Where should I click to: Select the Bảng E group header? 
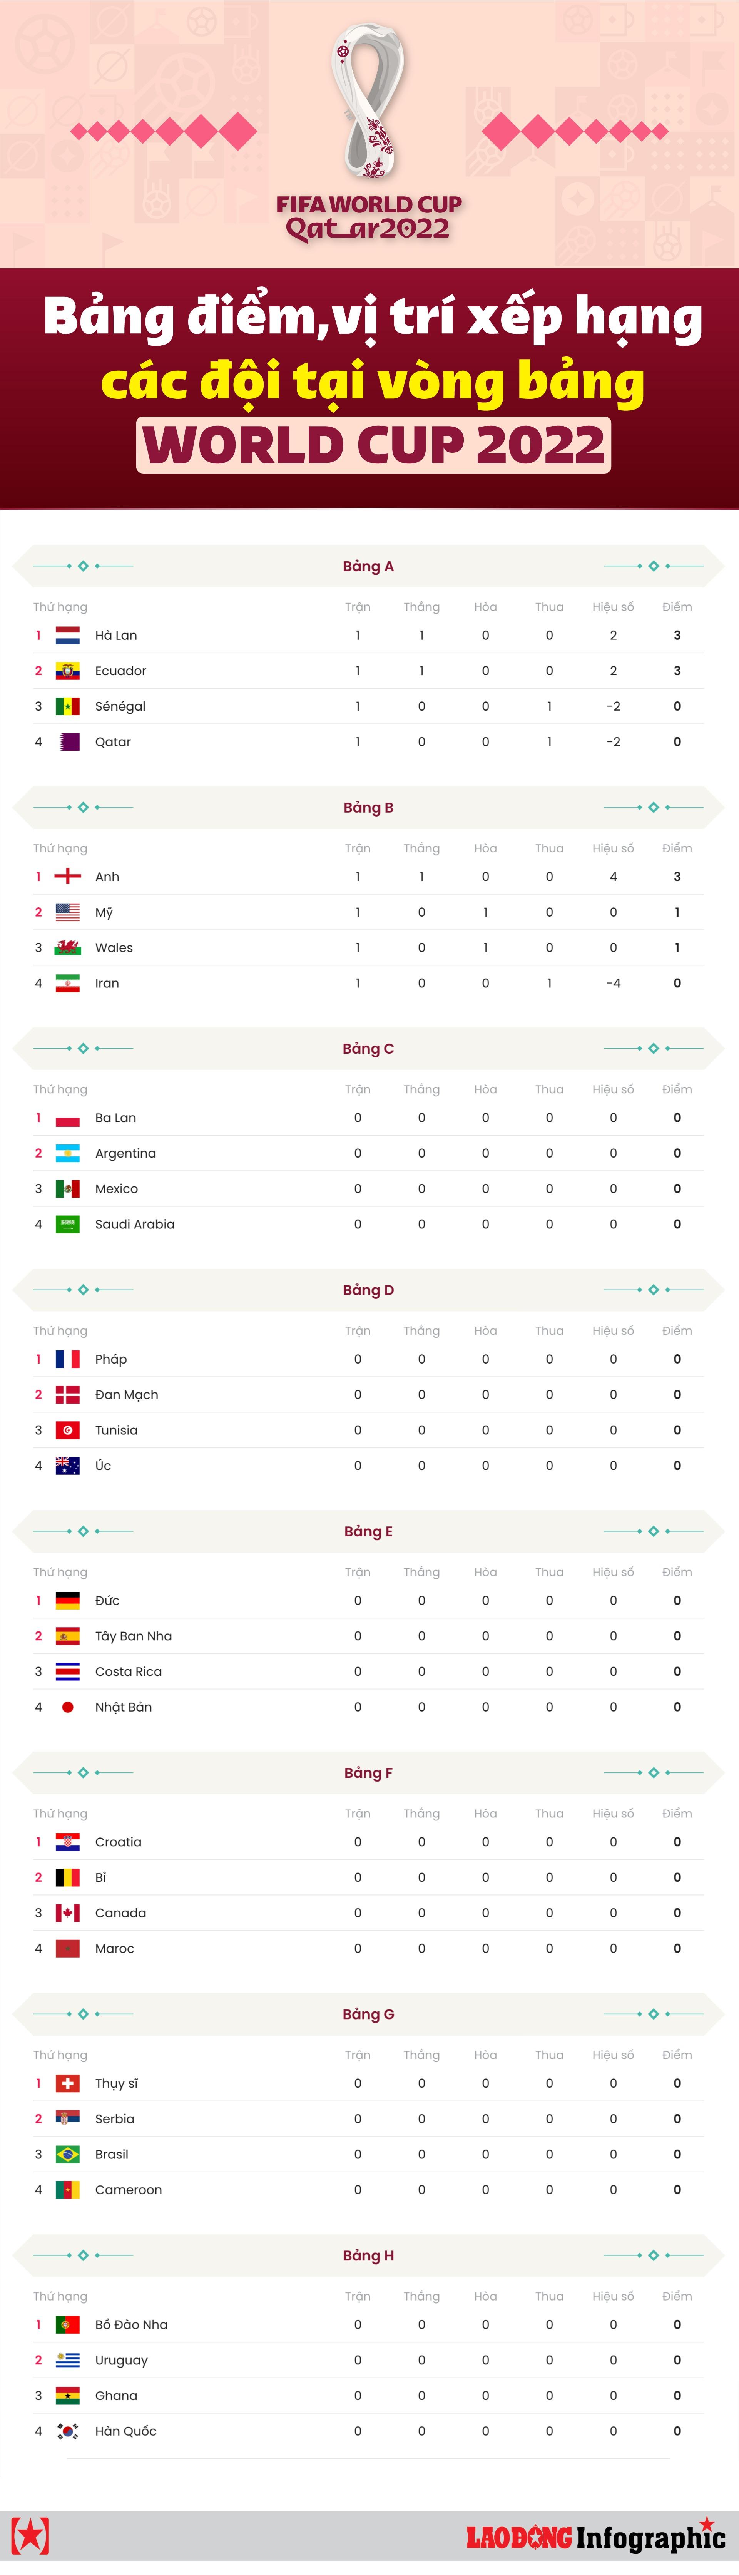pyautogui.click(x=368, y=1531)
